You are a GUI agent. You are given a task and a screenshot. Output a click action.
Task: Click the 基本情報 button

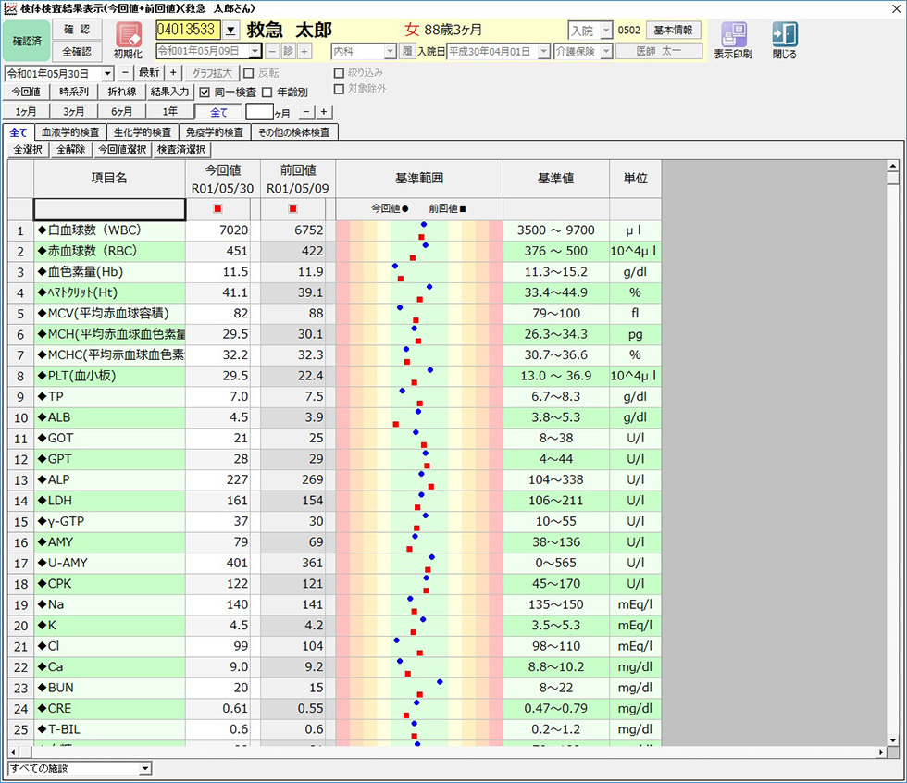click(x=674, y=30)
